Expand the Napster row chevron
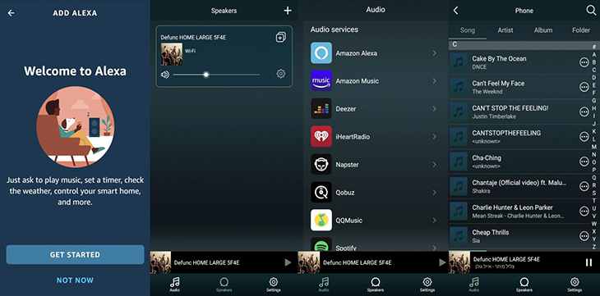Image resolution: width=600 pixels, height=296 pixels. (x=434, y=165)
